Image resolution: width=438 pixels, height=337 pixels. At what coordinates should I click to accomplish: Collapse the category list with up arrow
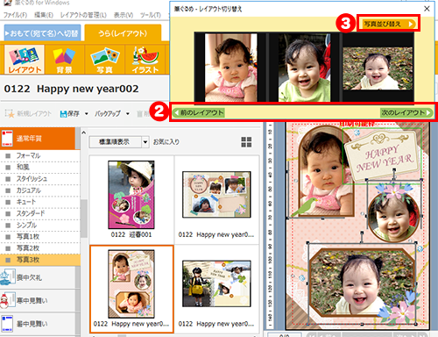tap(84, 133)
